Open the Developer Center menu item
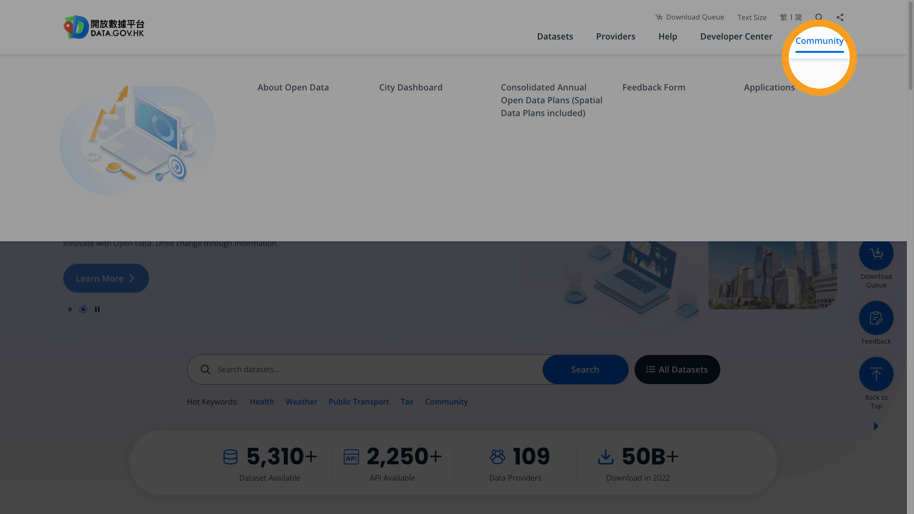This screenshot has height=514, width=914. [x=736, y=36]
